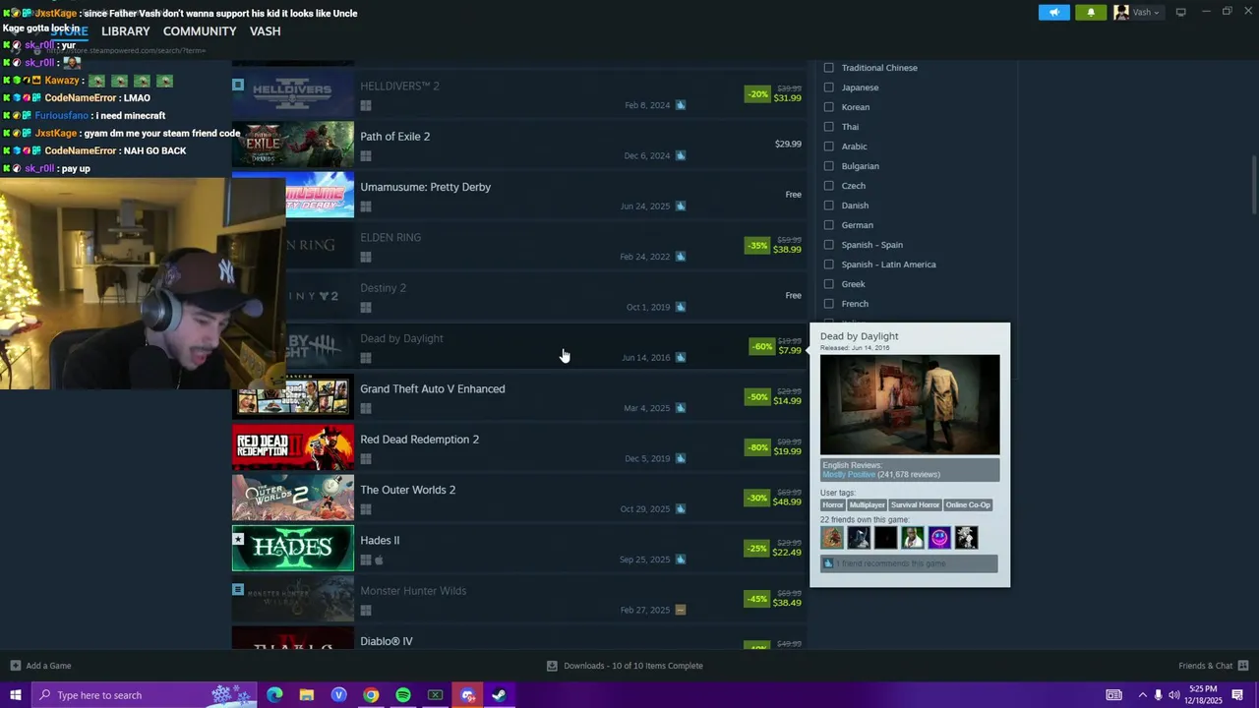Click the Apple platform icon under Hades II
1259x708 pixels.
click(x=379, y=560)
